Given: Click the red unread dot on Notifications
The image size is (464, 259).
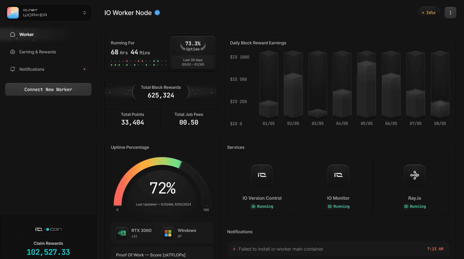Looking at the screenshot, I should 84,69.
